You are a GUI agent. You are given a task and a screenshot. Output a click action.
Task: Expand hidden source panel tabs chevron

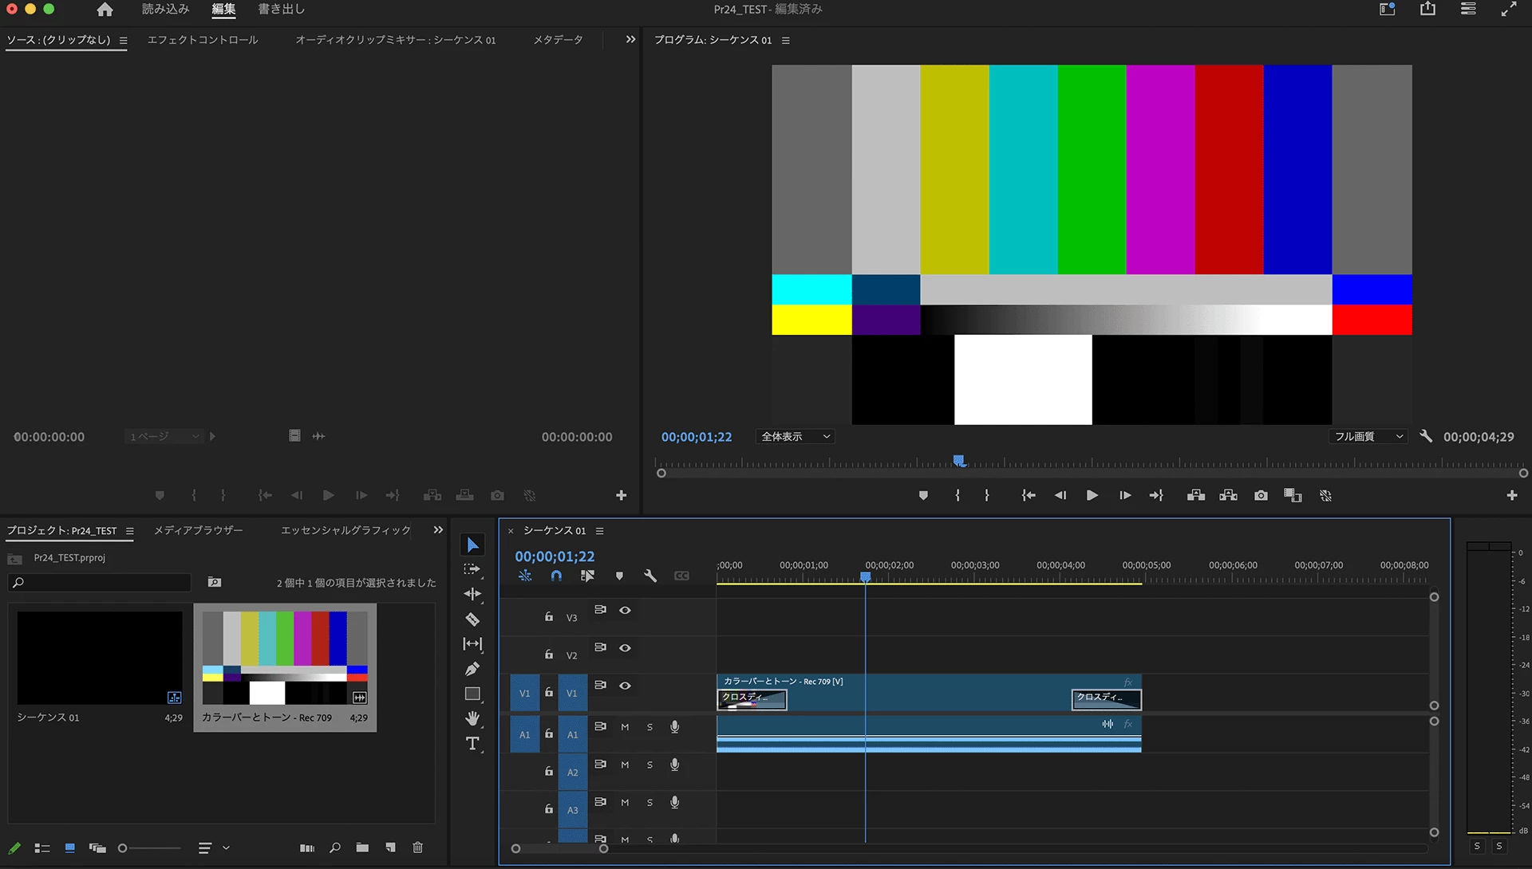(x=630, y=39)
